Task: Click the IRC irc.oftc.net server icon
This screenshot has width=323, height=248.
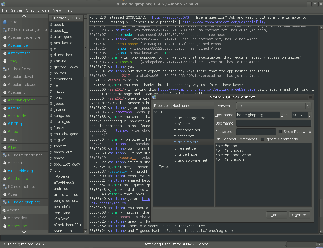Action: (5, 69)
